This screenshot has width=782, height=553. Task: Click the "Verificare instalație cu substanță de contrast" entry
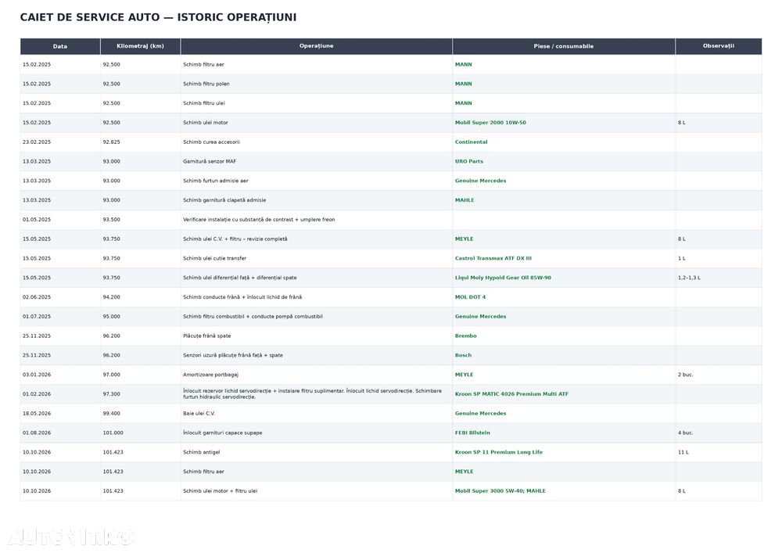point(238,220)
